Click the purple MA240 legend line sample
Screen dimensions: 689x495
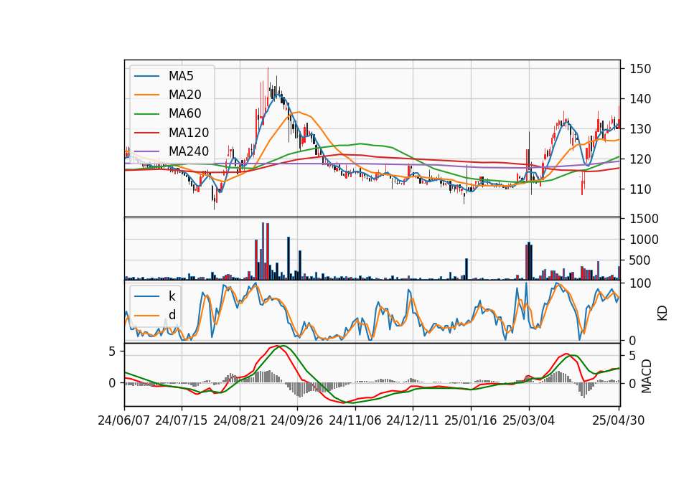click(146, 151)
